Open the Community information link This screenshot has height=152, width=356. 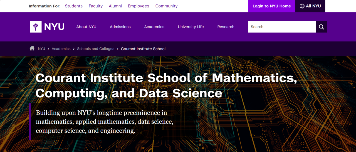click(x=166, y=6)
